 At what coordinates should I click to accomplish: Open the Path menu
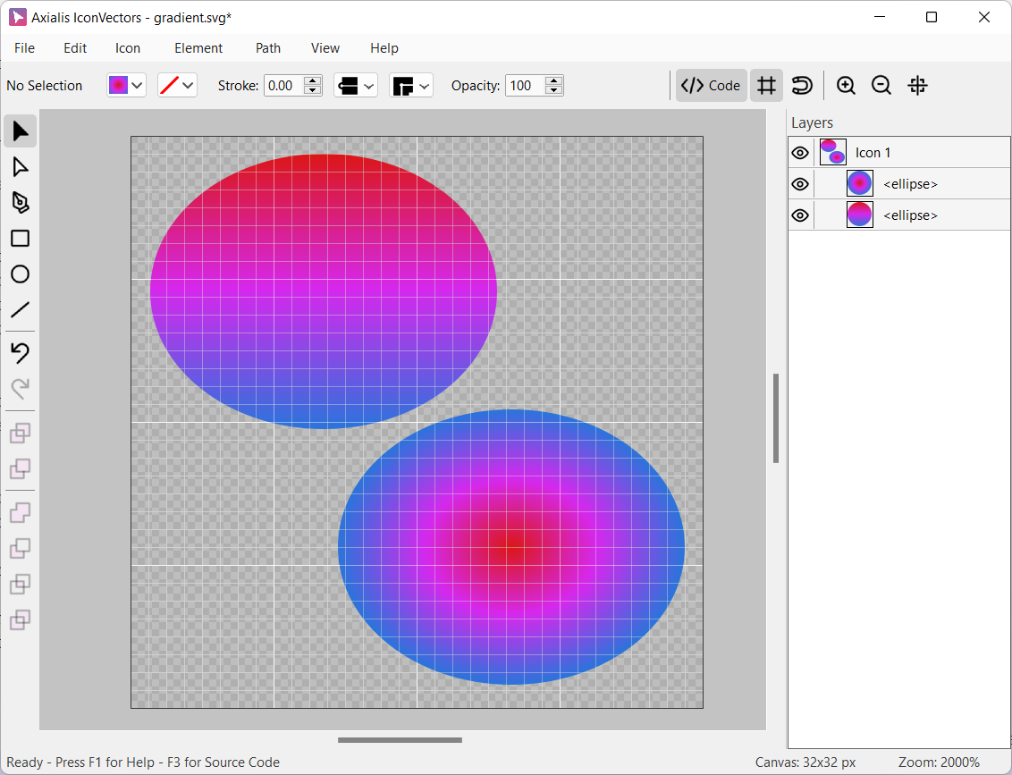268,48
